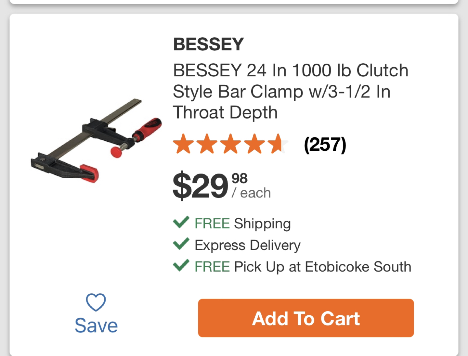Enable Express Delivery option

point(247,245)
